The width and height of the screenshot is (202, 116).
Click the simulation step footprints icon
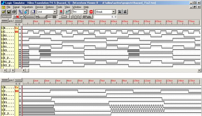(68, 12)
